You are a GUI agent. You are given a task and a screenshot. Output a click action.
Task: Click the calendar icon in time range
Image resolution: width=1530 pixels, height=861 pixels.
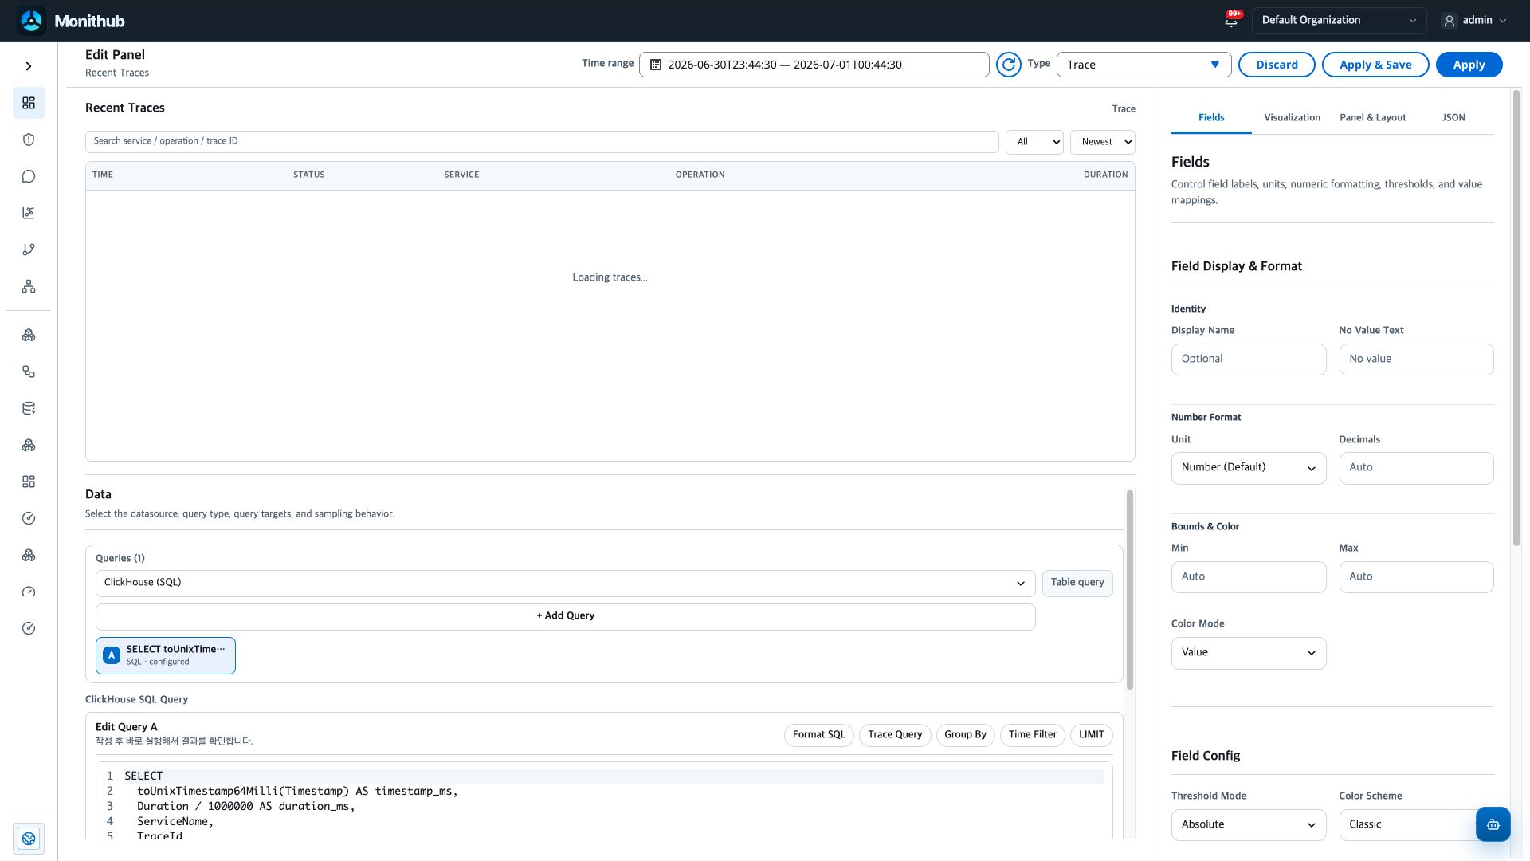pyautogui.click(x=655, y=65)
